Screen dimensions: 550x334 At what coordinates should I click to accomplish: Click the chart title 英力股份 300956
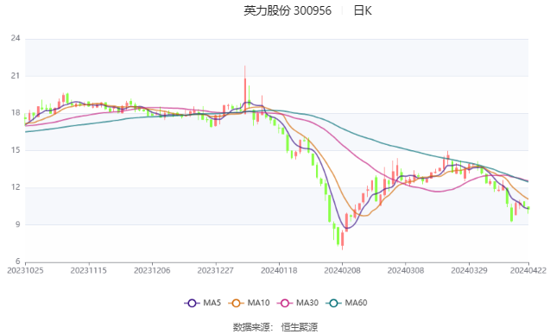(x=288, y=11)
